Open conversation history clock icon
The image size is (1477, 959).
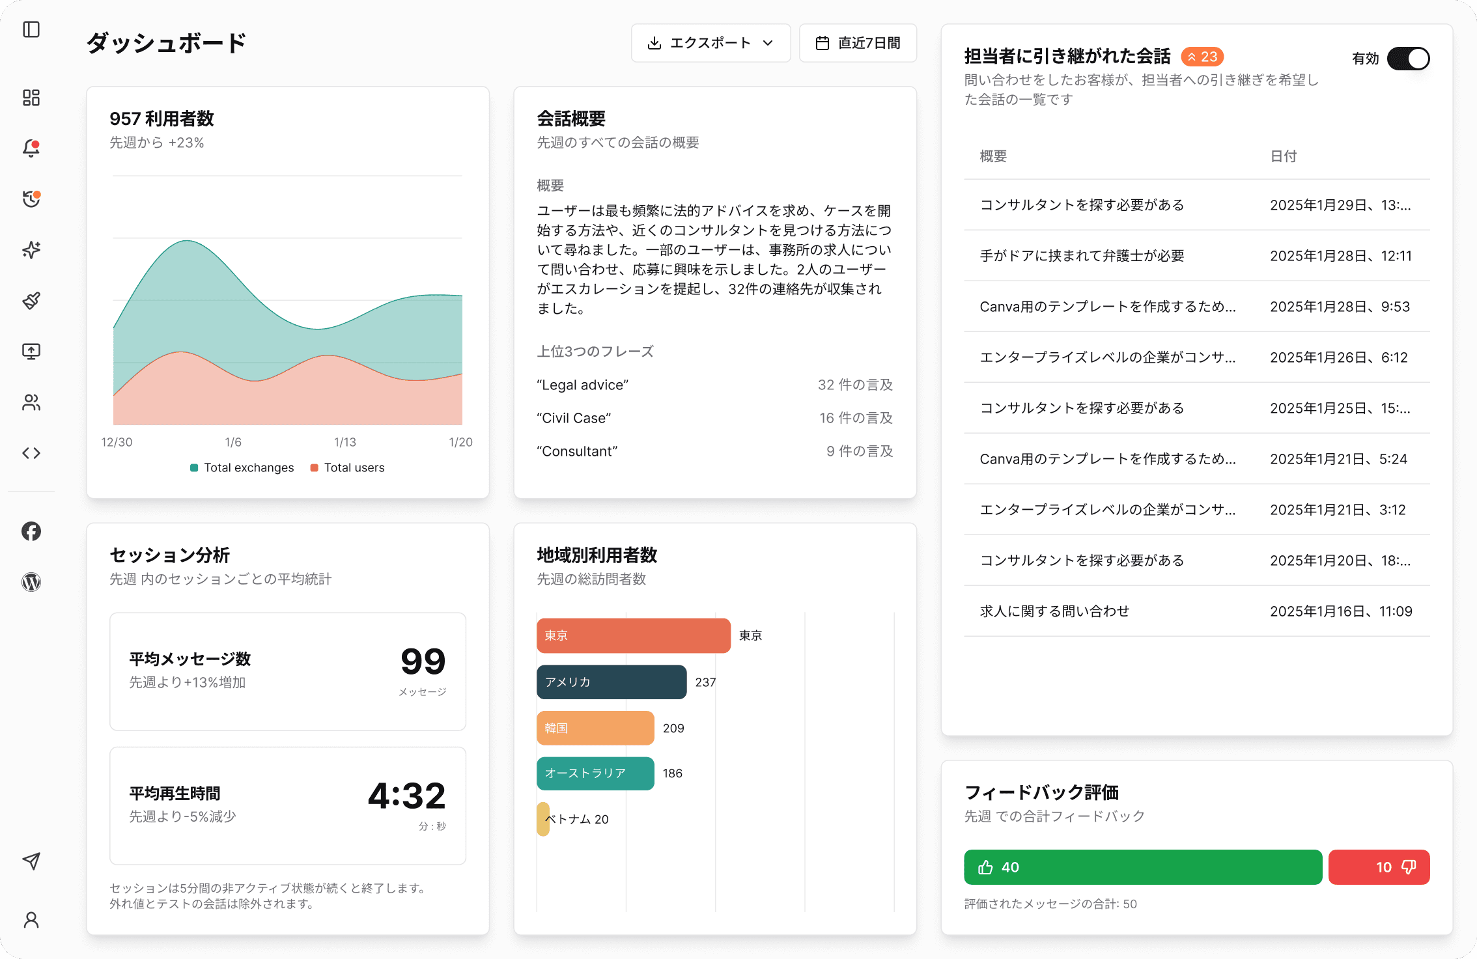[x=31, y=199]
